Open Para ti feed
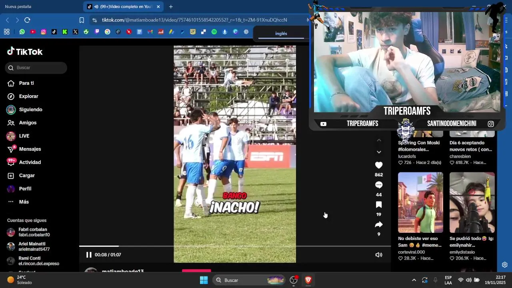This screenshot has width=512, height=288. (26, 83)
